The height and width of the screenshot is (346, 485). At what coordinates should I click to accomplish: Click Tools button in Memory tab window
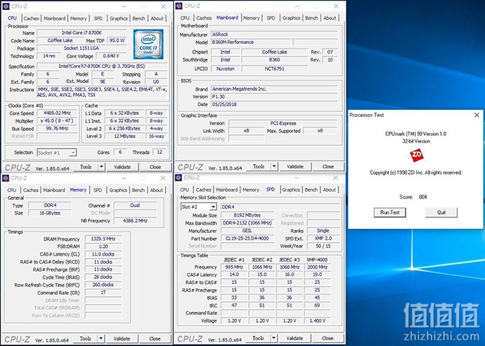(x=85, y=339)
